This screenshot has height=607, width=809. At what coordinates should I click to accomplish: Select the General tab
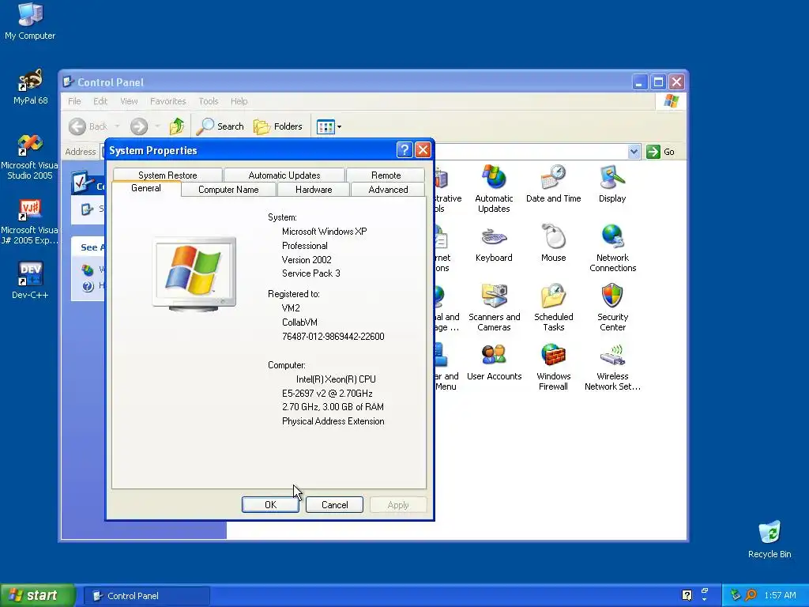(x=146, y=188)
